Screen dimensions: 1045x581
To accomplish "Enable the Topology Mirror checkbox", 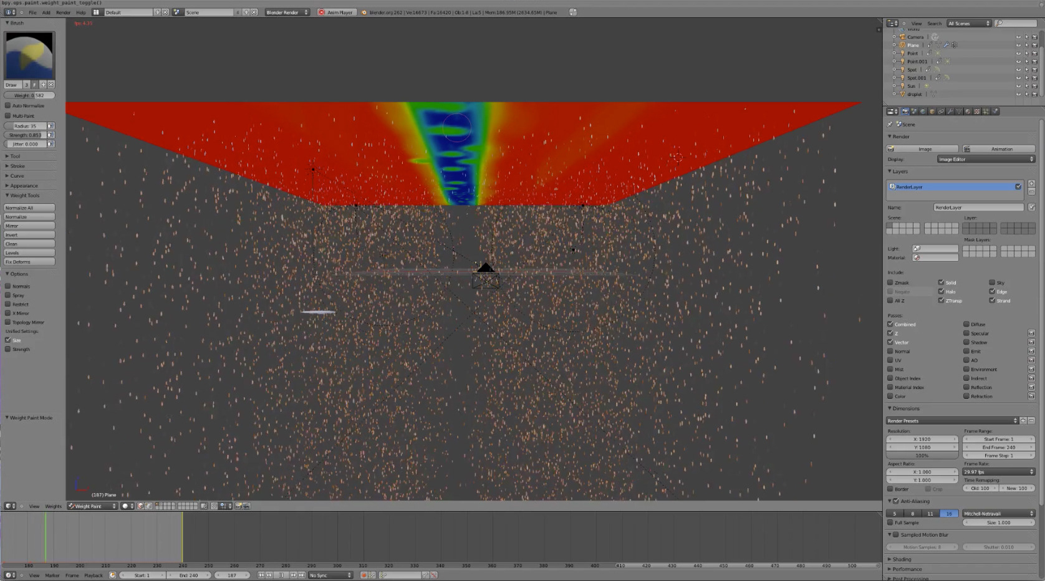I will pos(8,322).
